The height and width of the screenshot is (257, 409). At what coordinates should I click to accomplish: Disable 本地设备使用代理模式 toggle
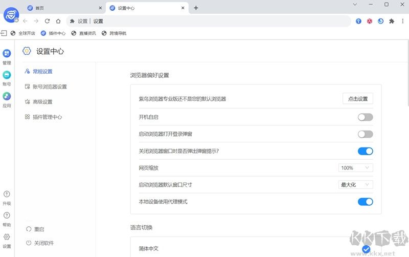pos(365,202)
